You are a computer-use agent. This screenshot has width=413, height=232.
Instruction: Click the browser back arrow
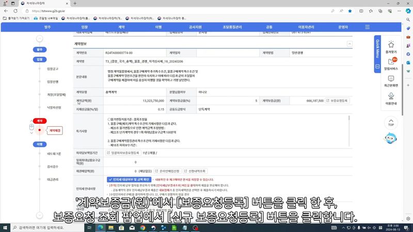(6, 11)
